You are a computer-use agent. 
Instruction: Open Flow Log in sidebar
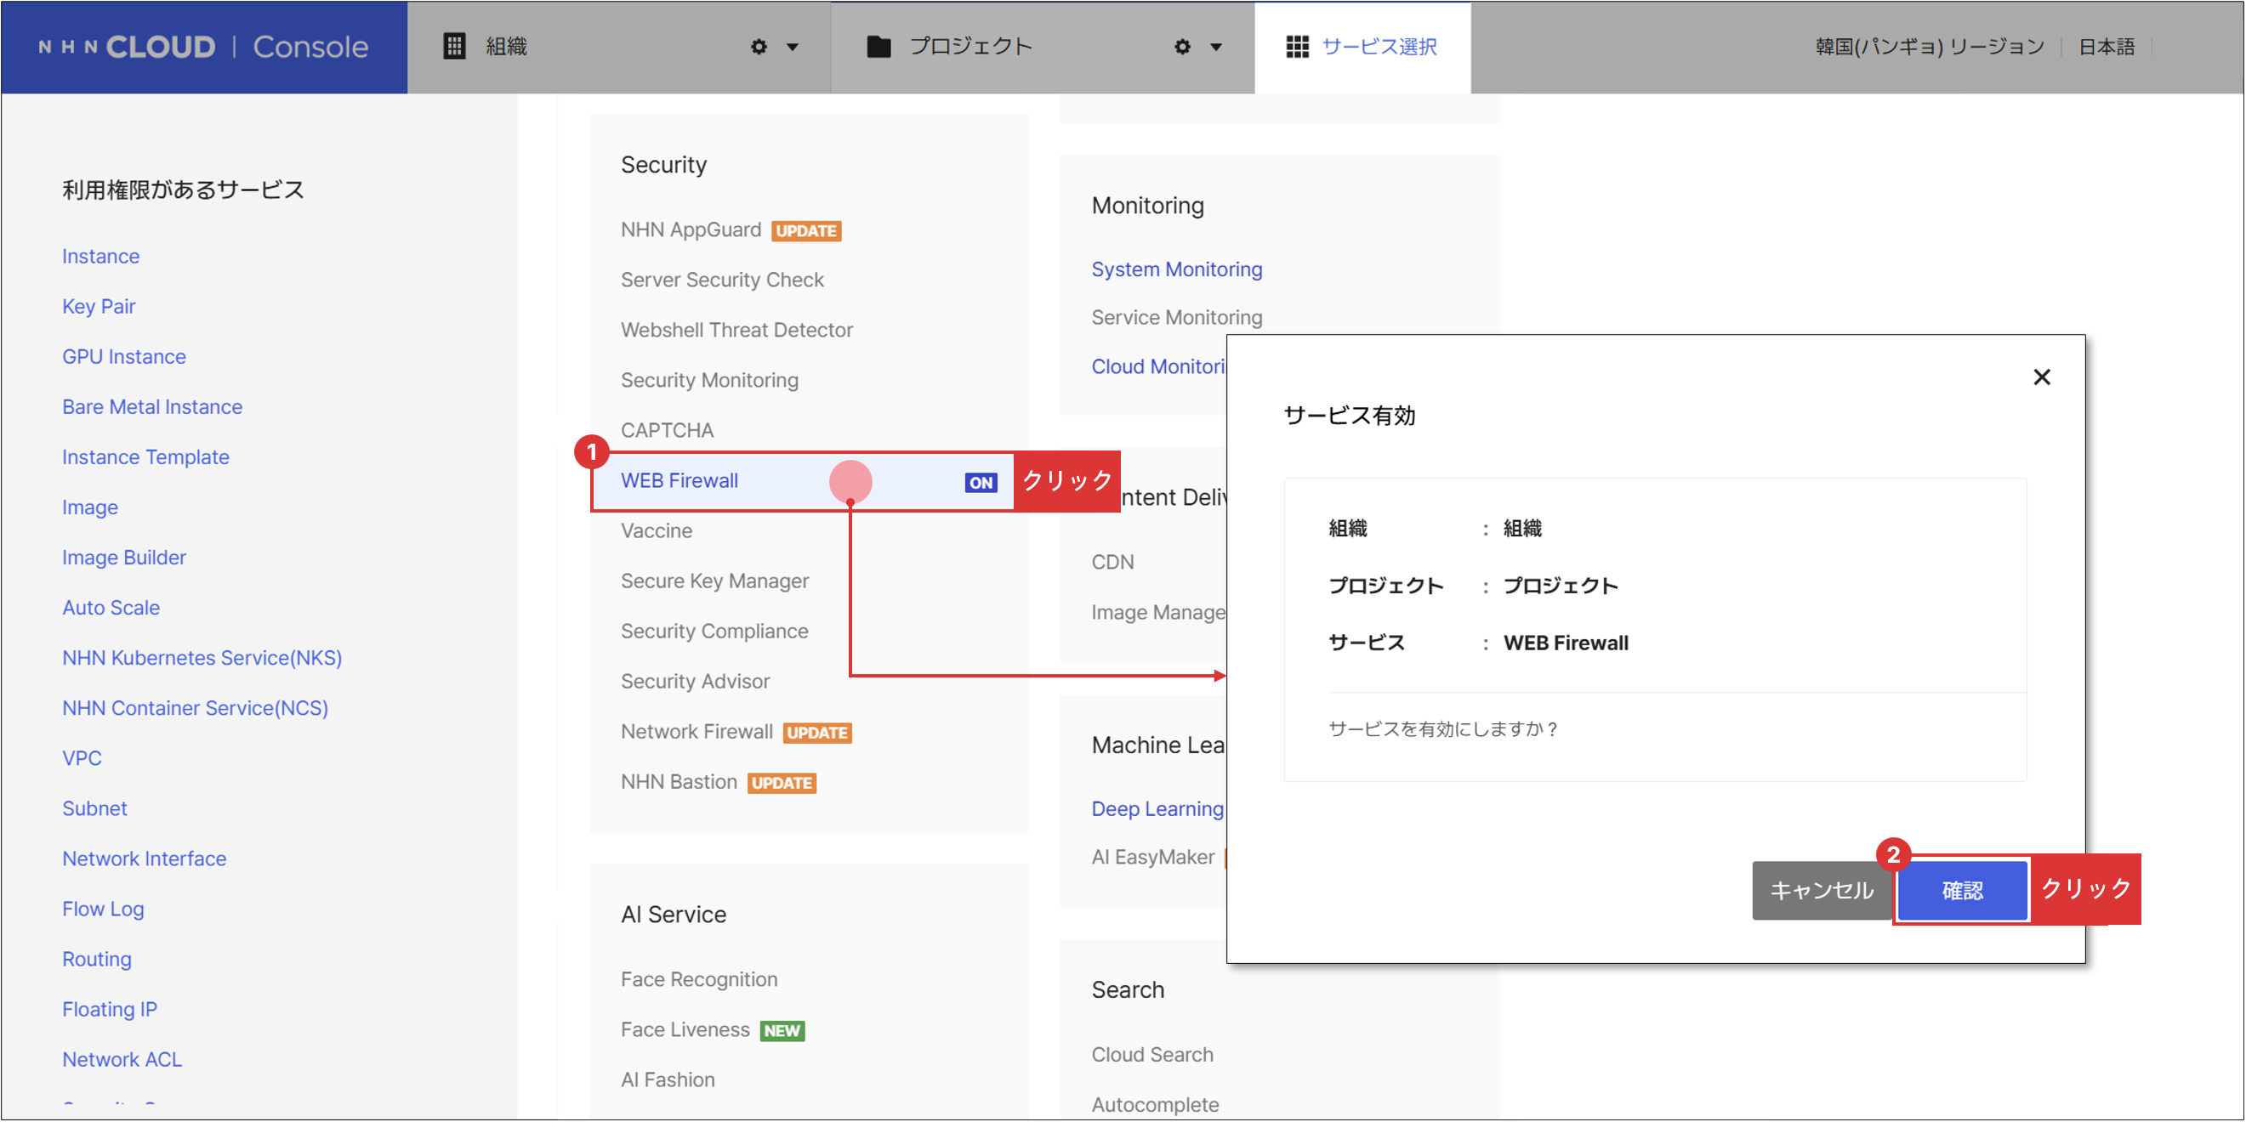(103, 909)
